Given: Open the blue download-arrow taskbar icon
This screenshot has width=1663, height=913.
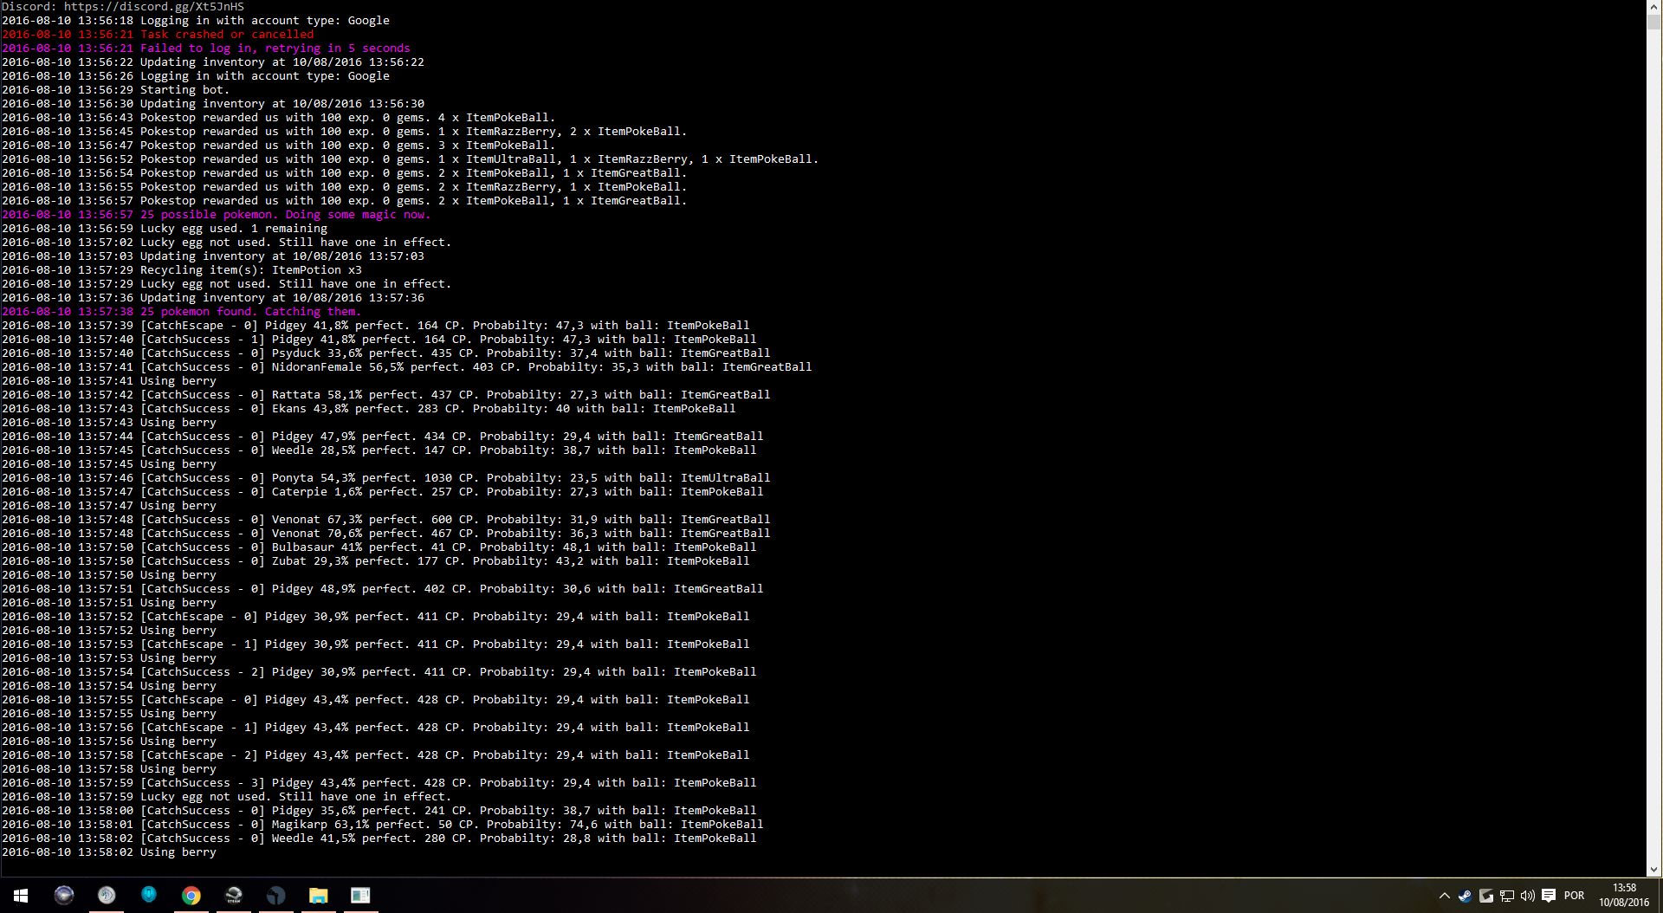Looking at the screenshot, I should [x=149, y=895].
